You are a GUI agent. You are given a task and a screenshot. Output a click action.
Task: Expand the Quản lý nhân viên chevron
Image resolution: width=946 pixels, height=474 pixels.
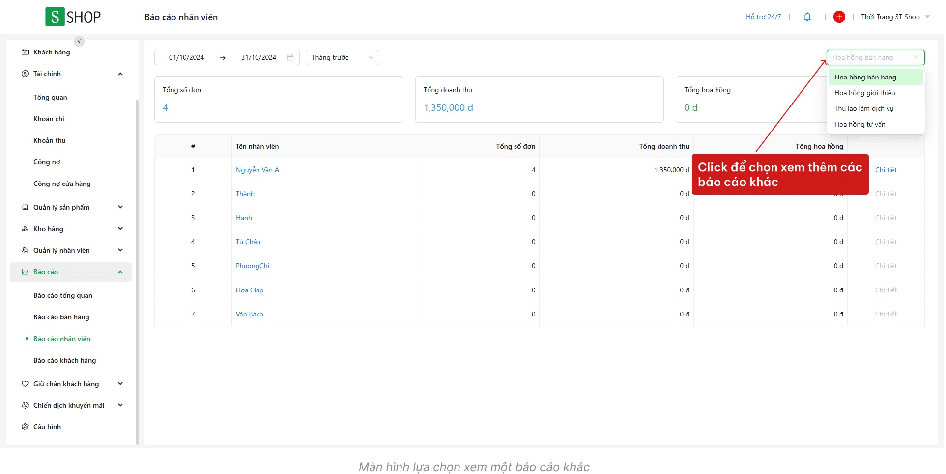[x=120, y=250]
